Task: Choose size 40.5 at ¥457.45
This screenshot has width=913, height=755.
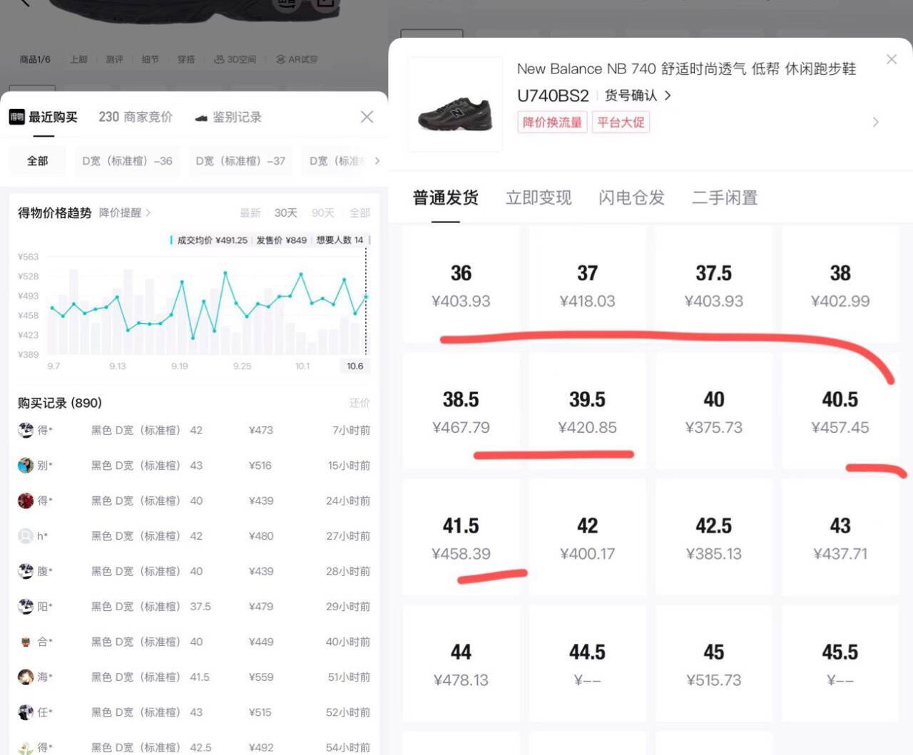Action: 840,411
